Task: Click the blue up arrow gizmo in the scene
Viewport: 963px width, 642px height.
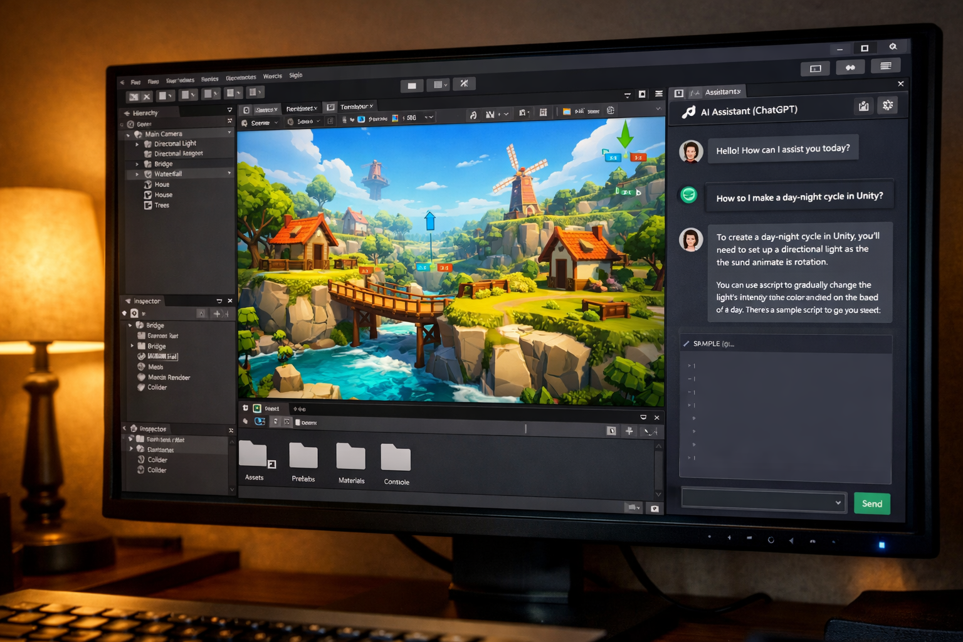Action: pyautogui.click(x=430, y=221)
